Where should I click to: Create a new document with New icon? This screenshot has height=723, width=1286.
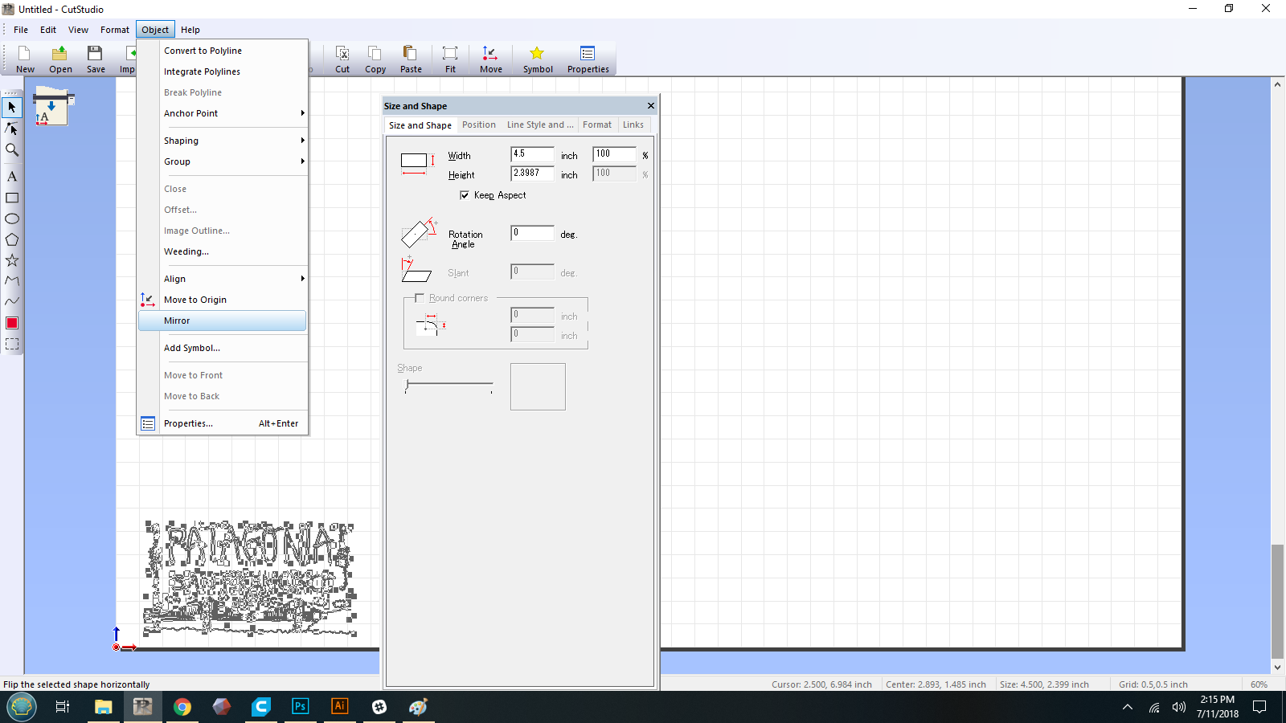click(x=25, y=59)
